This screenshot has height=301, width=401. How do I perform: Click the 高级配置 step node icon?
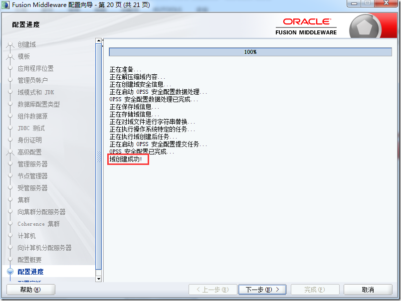coord(10,152)
